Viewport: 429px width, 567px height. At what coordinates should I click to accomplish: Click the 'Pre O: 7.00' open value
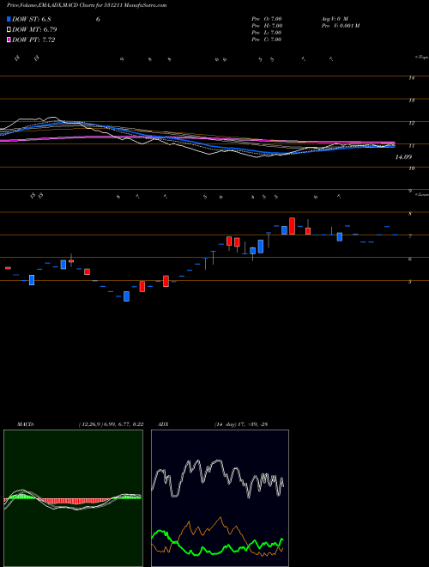click(x=267, y=19)
